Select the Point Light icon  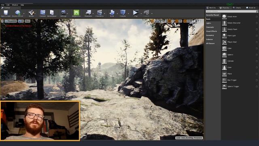(x=224, y=36)
